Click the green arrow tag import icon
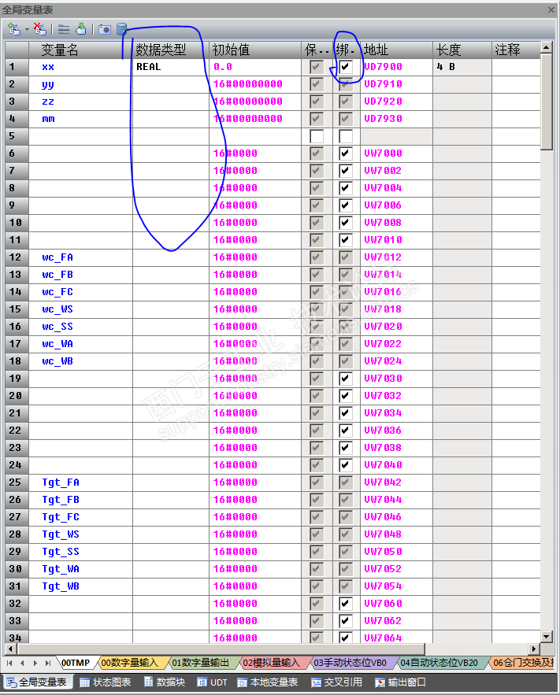The width and height of the screenshot is (560, 695). click(81, 29)
